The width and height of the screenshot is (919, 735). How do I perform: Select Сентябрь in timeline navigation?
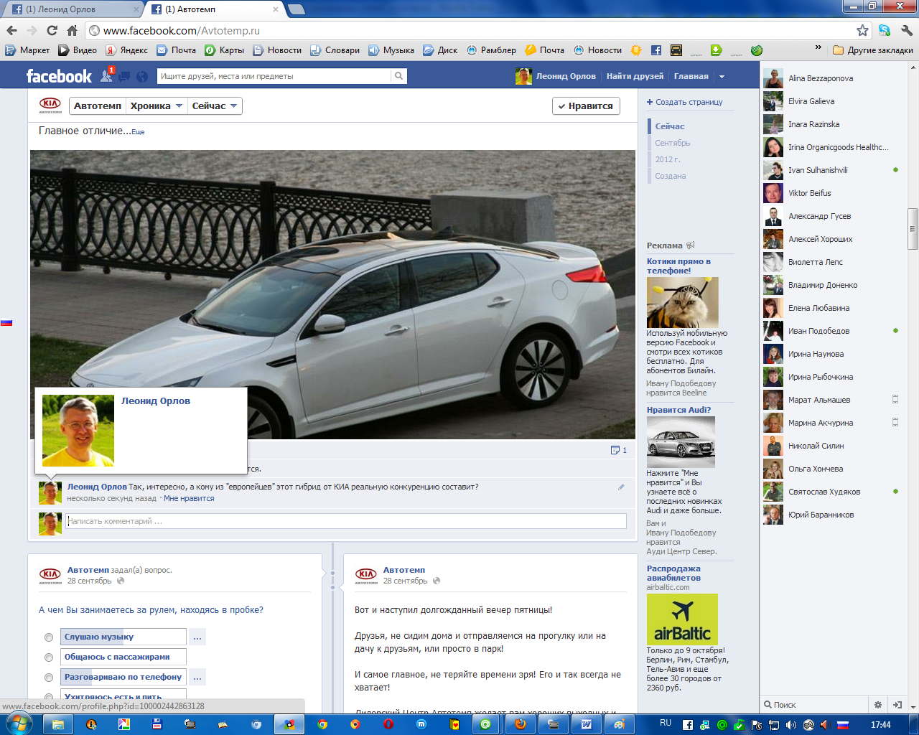click(672, 143)
